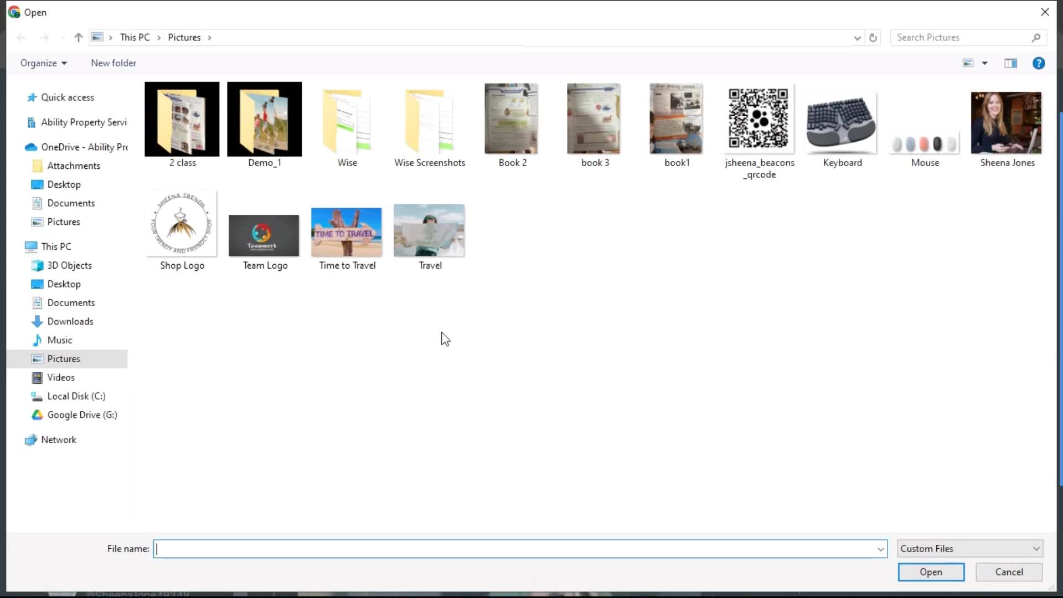Select the Preview Pane icon

click(x=1011, y=63)
